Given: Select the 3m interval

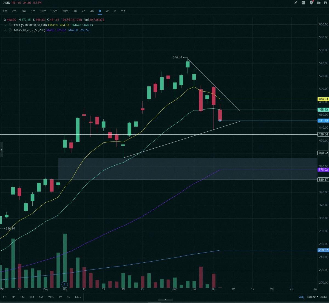Looking at the screenshot, I should pyautogui.click(x=24, y=11).
